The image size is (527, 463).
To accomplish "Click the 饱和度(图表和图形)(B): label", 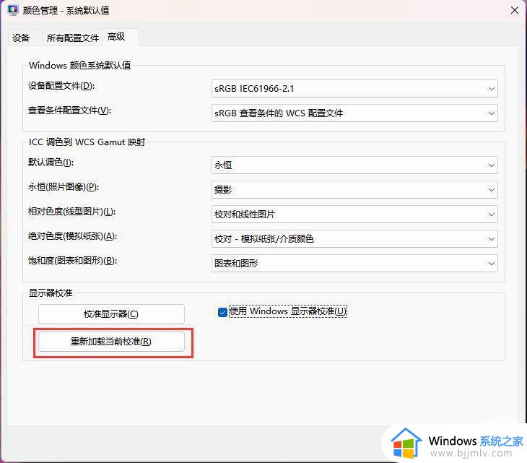I will coord(73,261).
